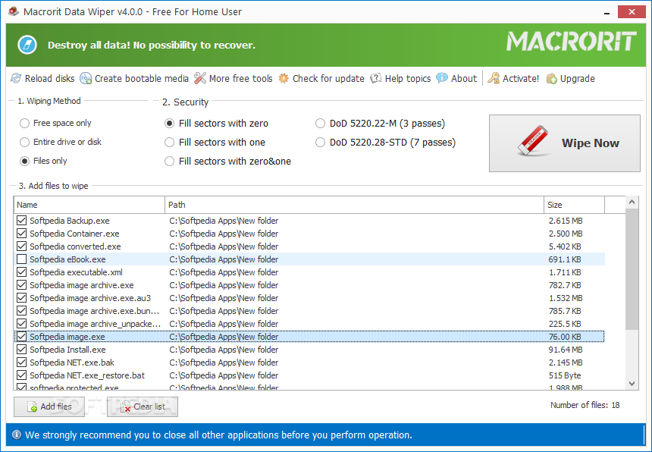Viewport: 652px width, 452px height.
Task: Select DoD 5220.28-STD (7 passes)
Action: tap(320, 143)
